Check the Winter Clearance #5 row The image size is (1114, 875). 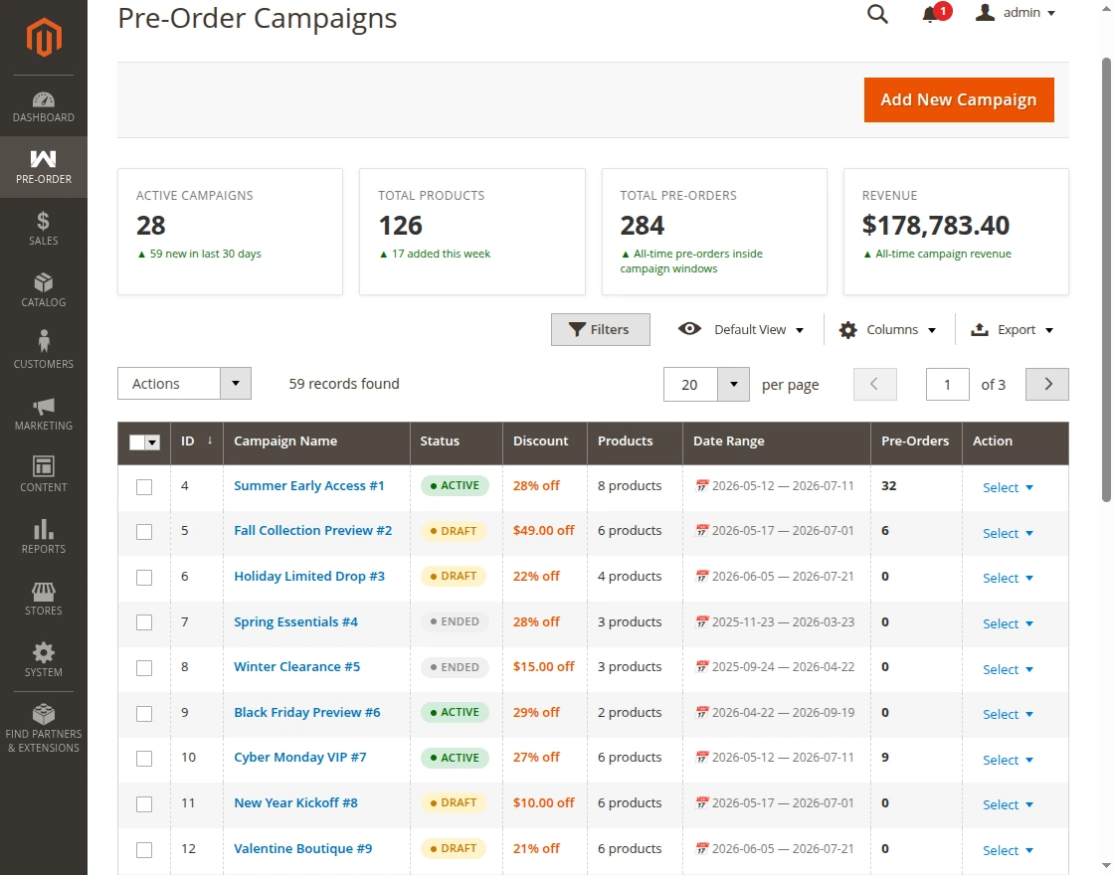(x=144, y=667)
